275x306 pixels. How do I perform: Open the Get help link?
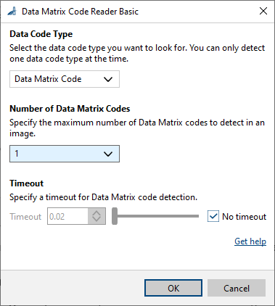(250, 241)
